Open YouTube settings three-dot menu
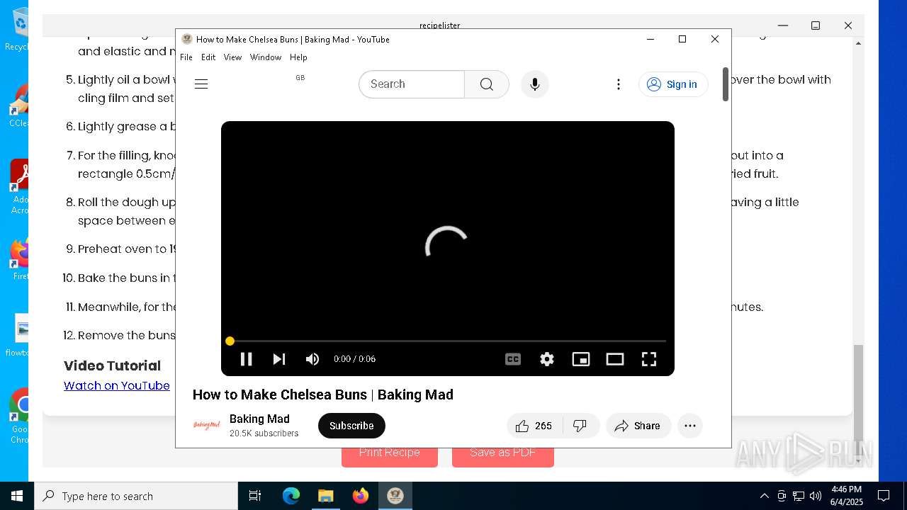Screen dimensions: 907x510 click(x=619, y=84)
